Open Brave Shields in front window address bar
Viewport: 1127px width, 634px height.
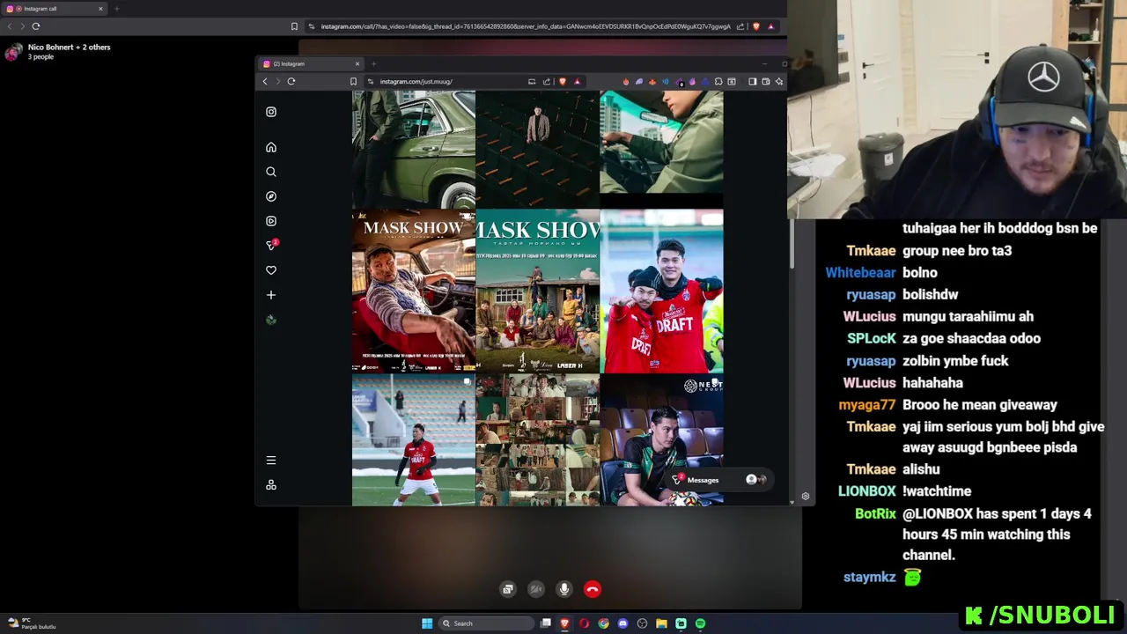[563, 81]
